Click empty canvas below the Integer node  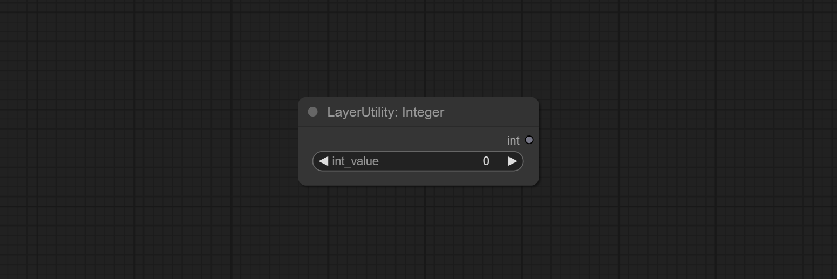[x=418, y=232]
